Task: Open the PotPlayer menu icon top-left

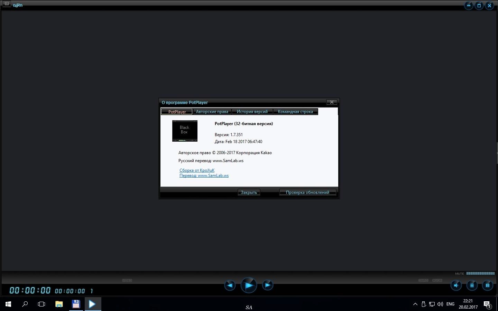Action: click(x=7, y=4)
